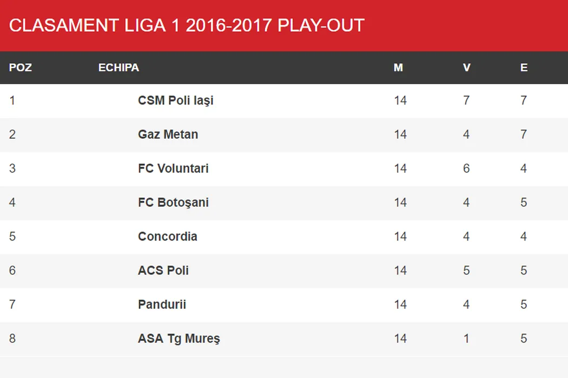568x378 pixels.
Task: Click the Pandurii team name
Action: click(x=162, y=305)
